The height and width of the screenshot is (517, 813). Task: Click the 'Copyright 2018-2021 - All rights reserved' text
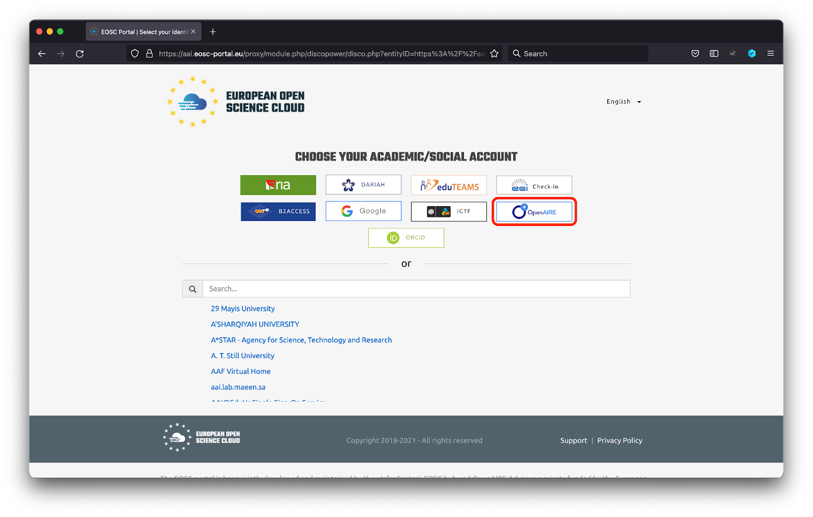pos(415,441)
